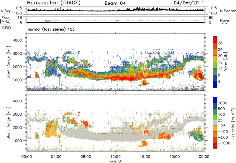This screenshot has height=163, width=236.
Task: Click the 'Power [dB]' colorbar label
Action: tap(225, 62)
